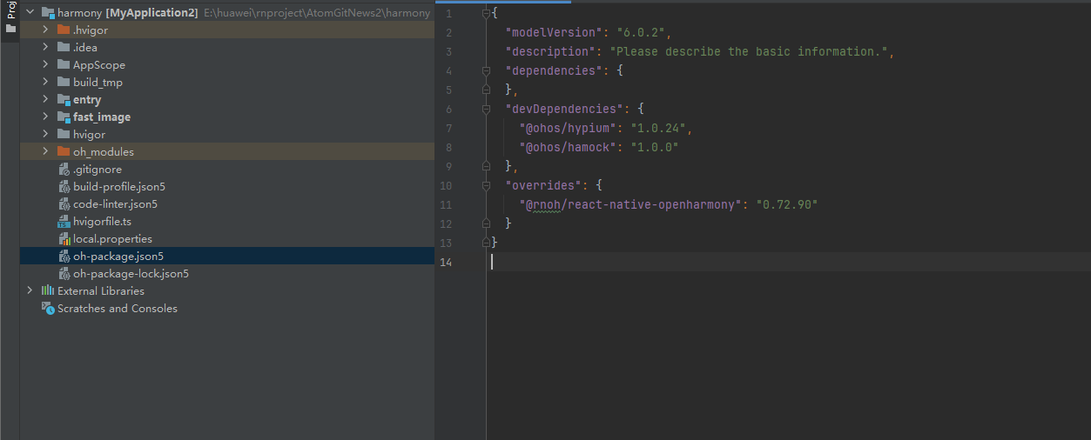This screenshot has height=440, width=1091.
Task: Click the "@ohos/hamock" dependency key
Action: 567,148
